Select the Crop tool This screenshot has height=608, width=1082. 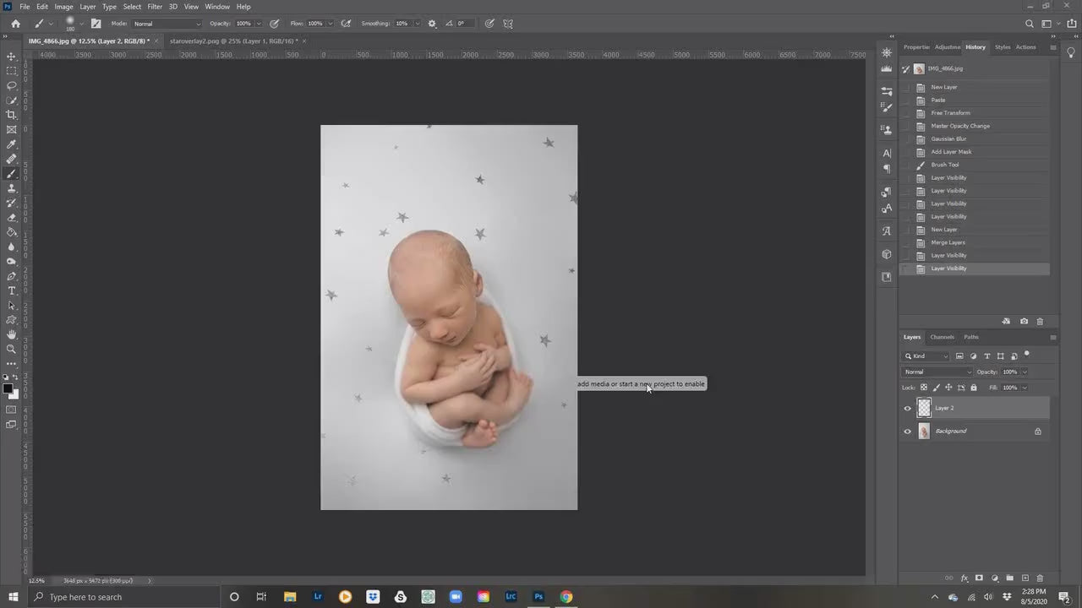click(x=12, y=115)
